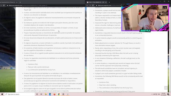
Task: Click 'Sometimes a requested clearance' bullet
Action: pyautogui.click(x=119, y=34)
